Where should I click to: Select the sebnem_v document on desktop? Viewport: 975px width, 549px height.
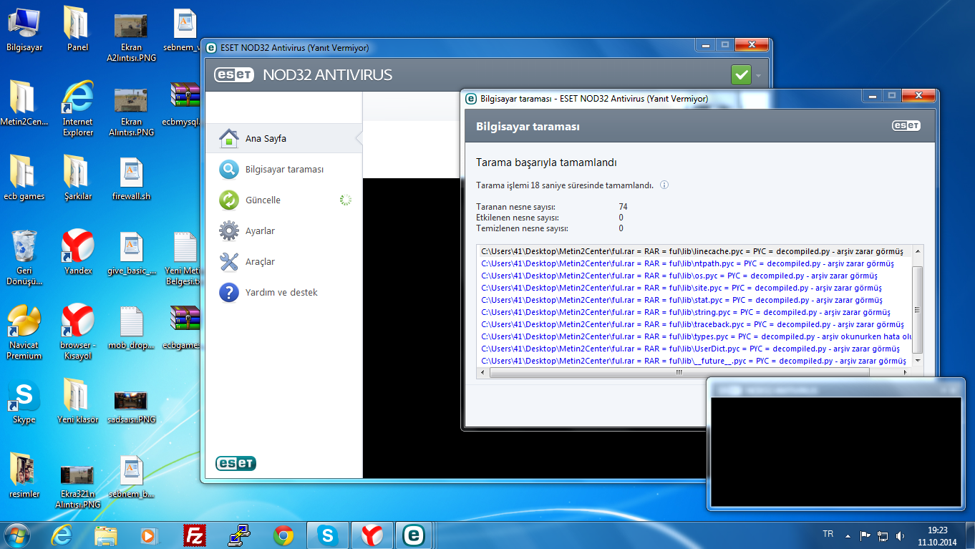click(x=185, y=29)
